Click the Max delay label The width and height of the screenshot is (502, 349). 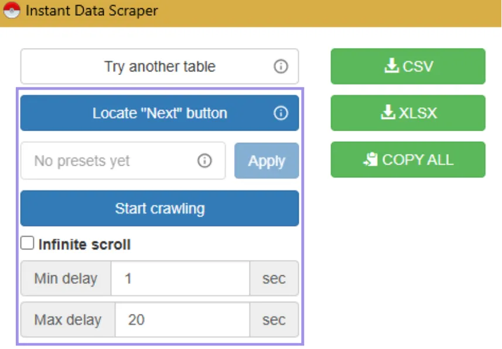(68, 320)
